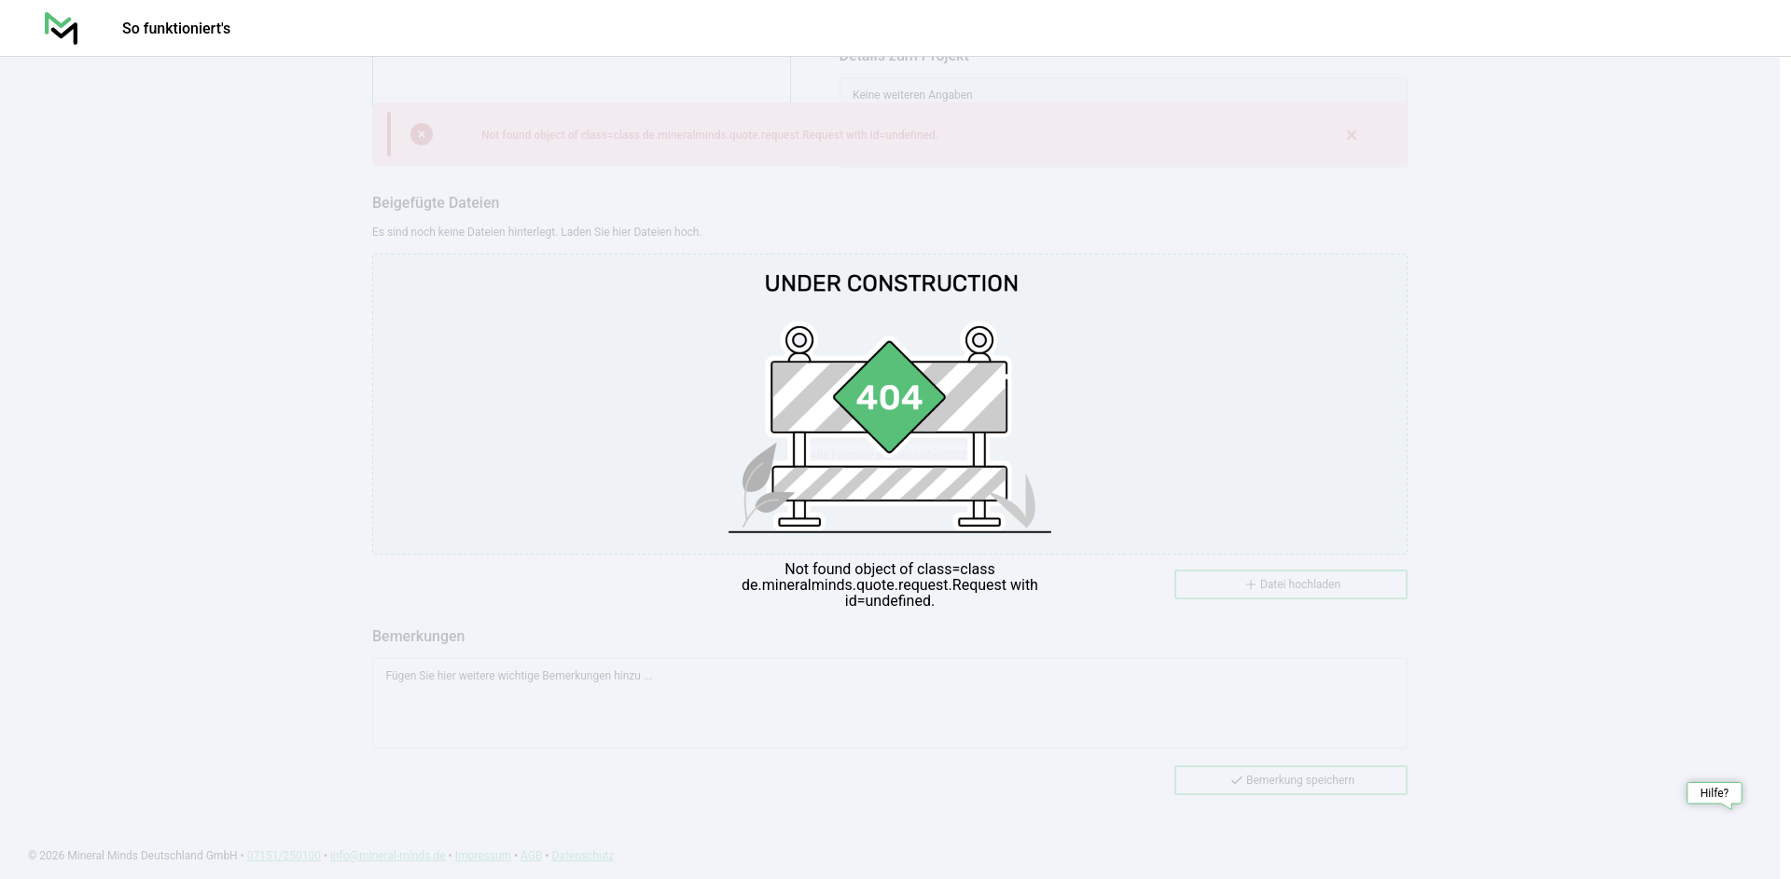This screenshot has height=879, width=1791.
Task: Open the Hilfe? help bubble
Action: coord(1714,793)
